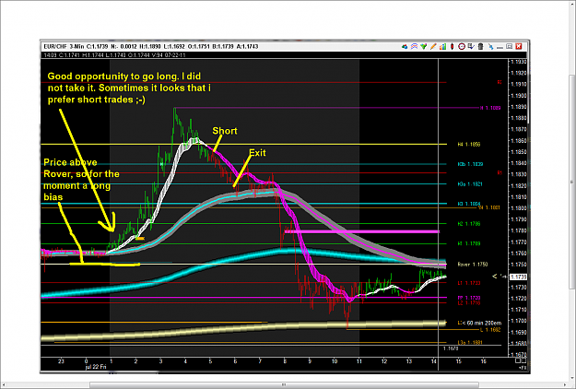Image resolution: width=576 pixels, height=389 pixels.
Task: Click the highlighted current price 1.1739 box
Action: click(519, 277)
